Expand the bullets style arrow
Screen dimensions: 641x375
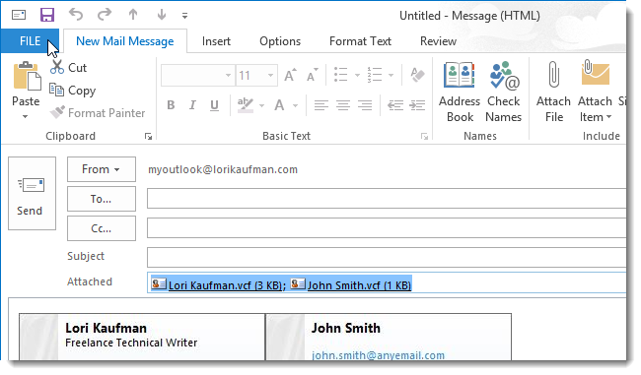(357, 76)
